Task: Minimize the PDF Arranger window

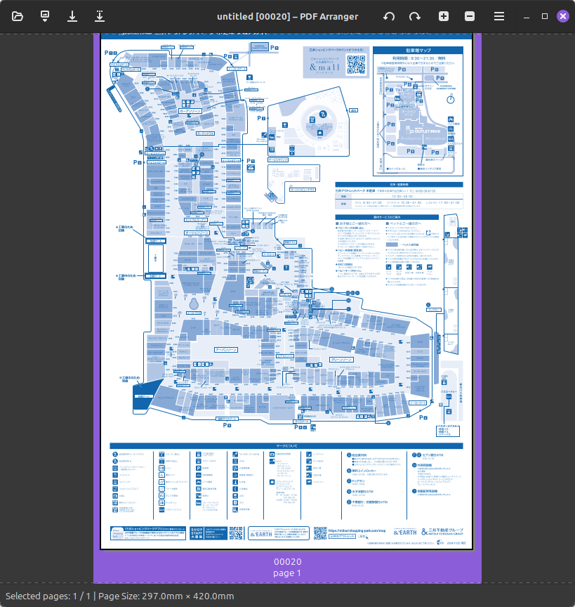Action: [527, 16]
